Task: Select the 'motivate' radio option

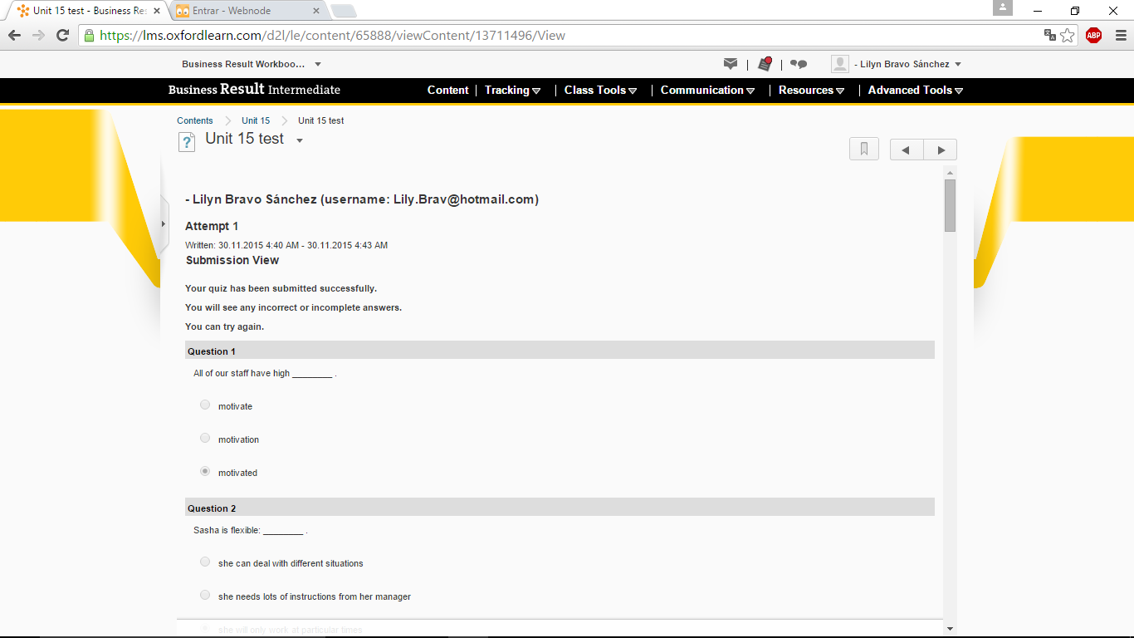Action: click(205, 405)
